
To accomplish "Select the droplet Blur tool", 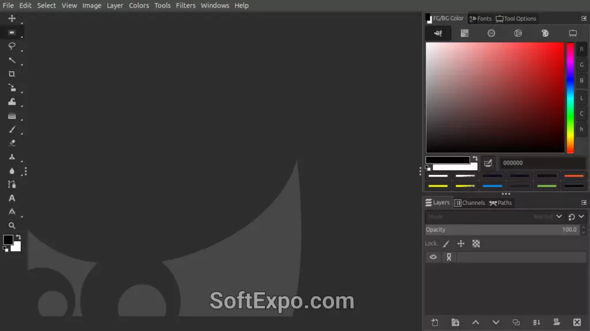I will (12, 171).
